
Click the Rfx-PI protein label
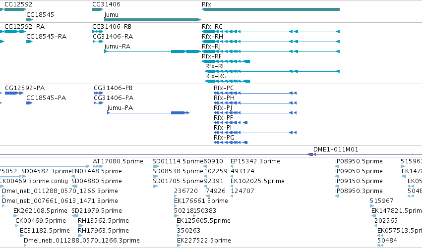(223, 128)
